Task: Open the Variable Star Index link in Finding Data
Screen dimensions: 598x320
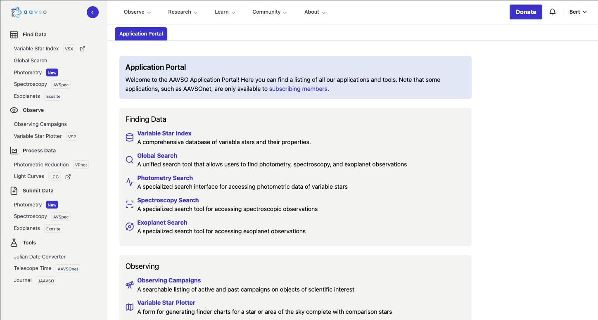Action: 164,133
